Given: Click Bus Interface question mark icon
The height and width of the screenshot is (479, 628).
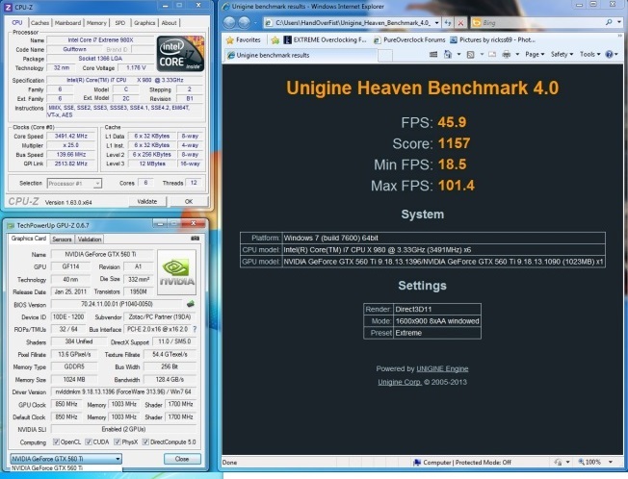Looking at the screenshot, I should pos(196,329).
